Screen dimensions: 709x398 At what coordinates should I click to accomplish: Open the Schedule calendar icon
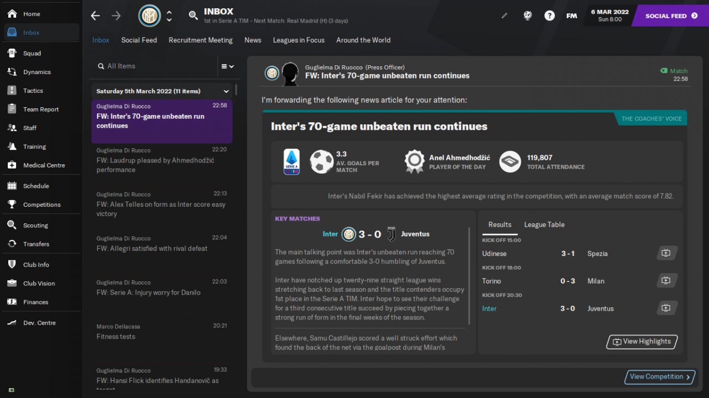[x=12, y=186]
